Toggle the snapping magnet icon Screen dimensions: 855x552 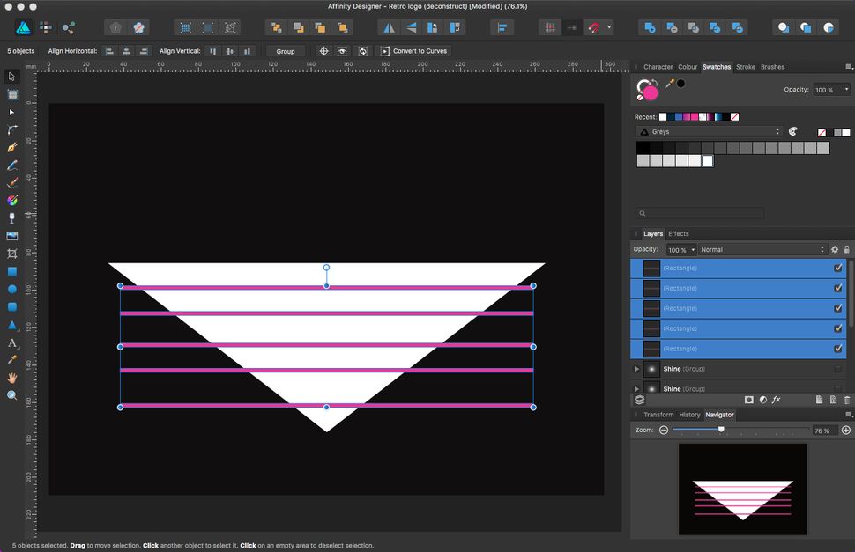[x=592, y=27]
